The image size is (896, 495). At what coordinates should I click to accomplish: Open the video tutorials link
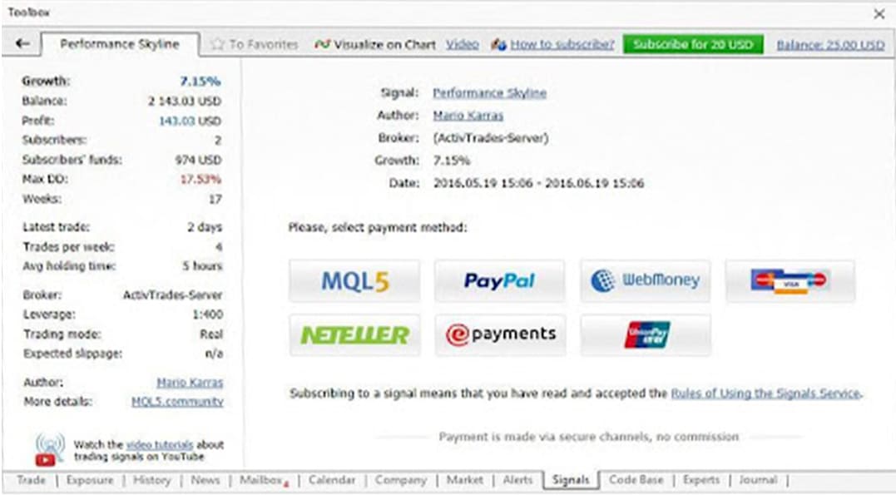point(160,444)
